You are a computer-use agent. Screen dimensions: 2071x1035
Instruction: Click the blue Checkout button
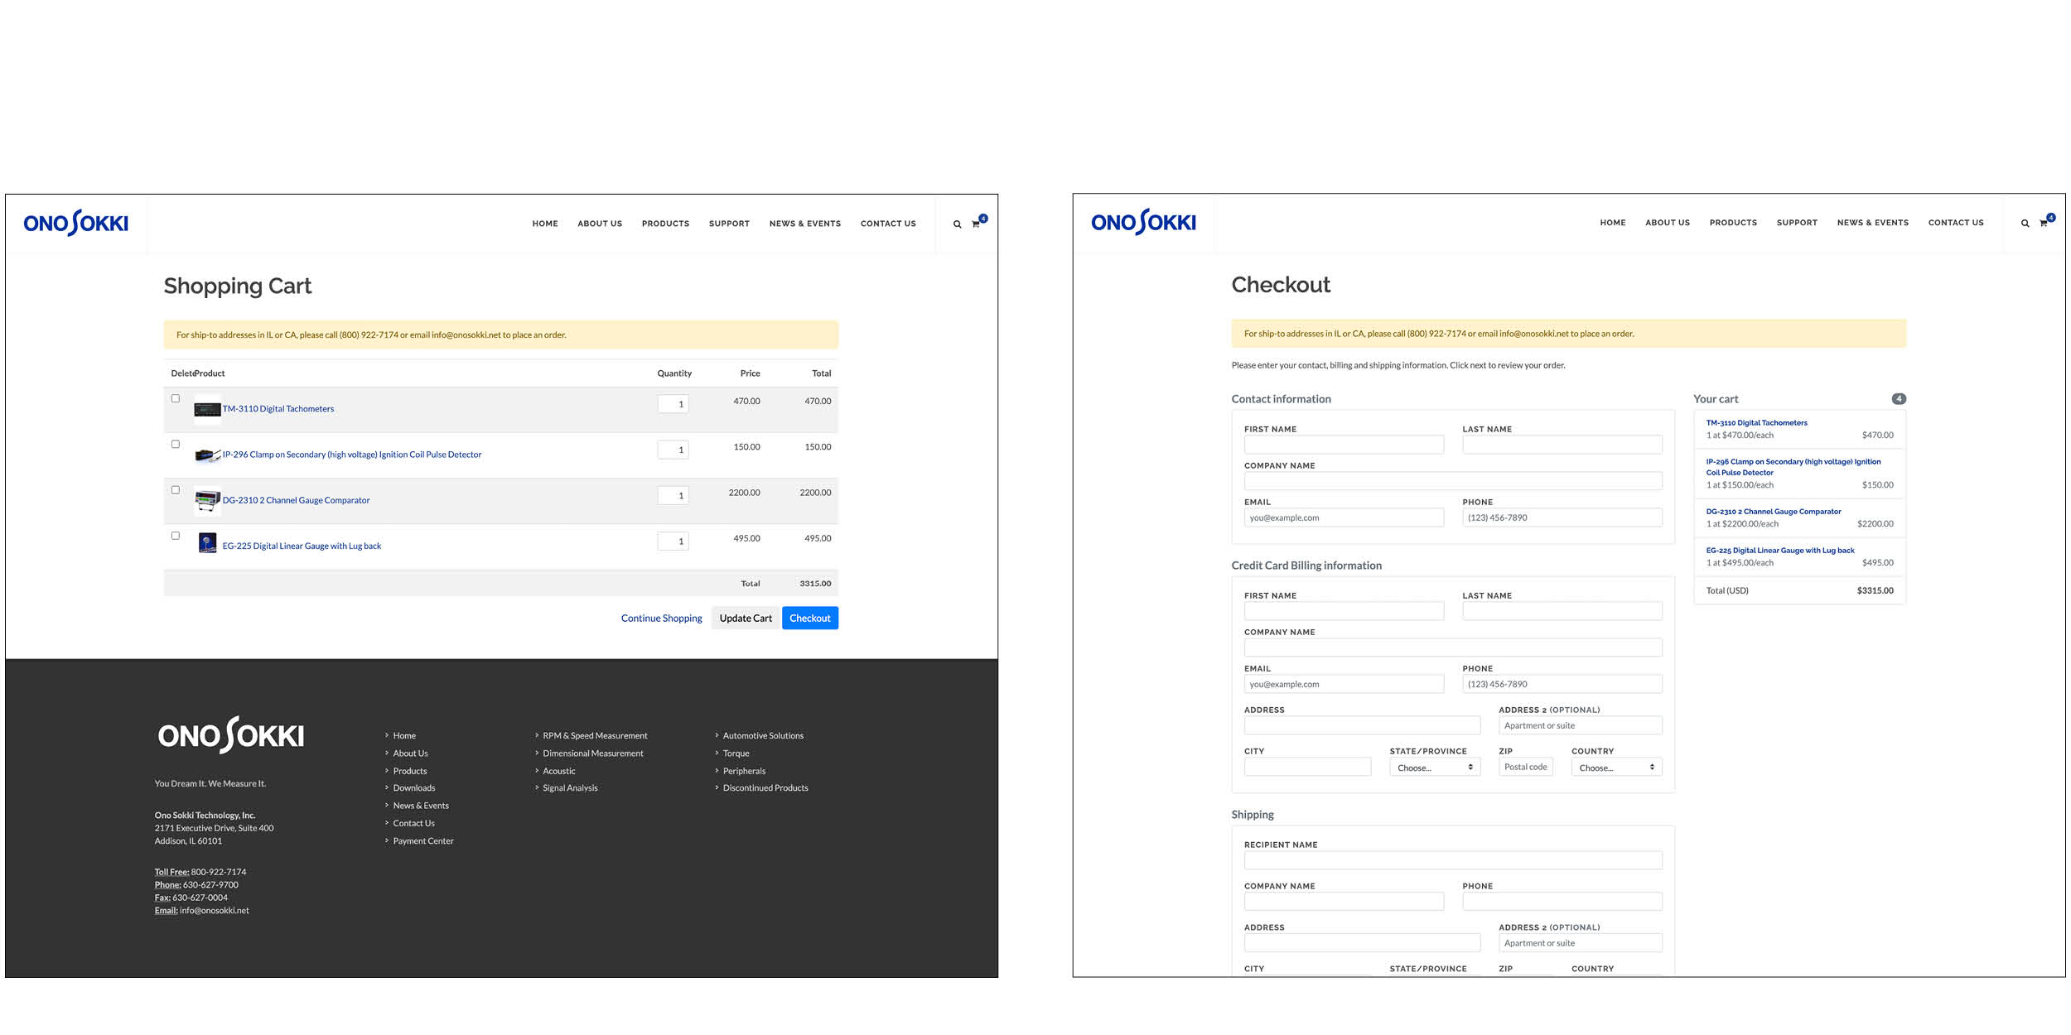pos(809,618)
